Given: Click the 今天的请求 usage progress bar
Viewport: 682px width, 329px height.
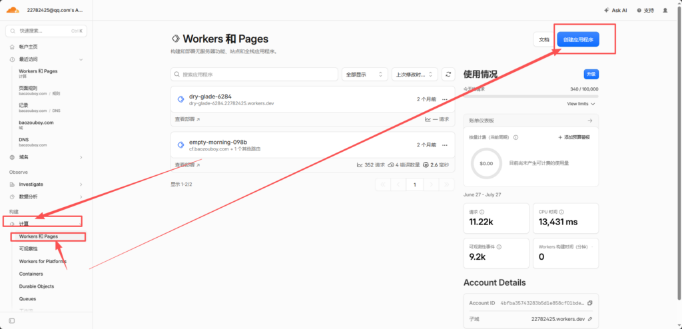Looking at the screenshot, I should [x=531, y=96].
